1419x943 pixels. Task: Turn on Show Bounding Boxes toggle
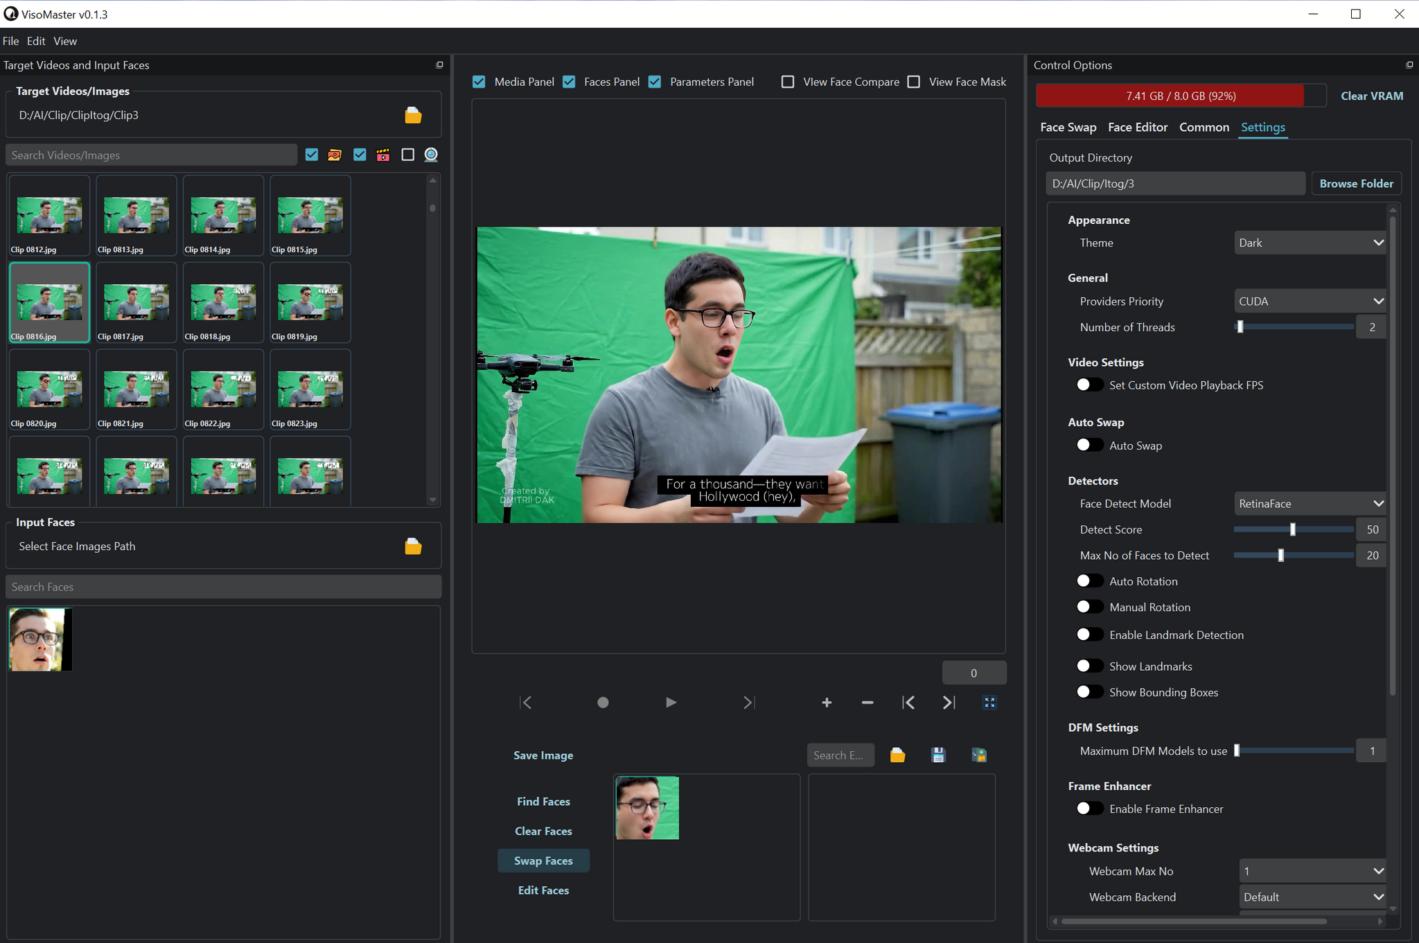coord(1089,692)
